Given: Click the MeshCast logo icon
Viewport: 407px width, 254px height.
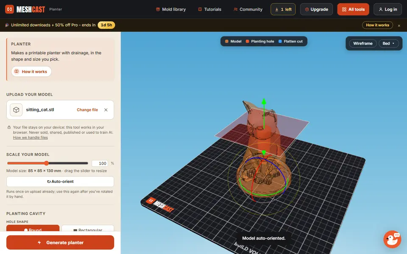Looking at the screenshot, I should [10, 9].
